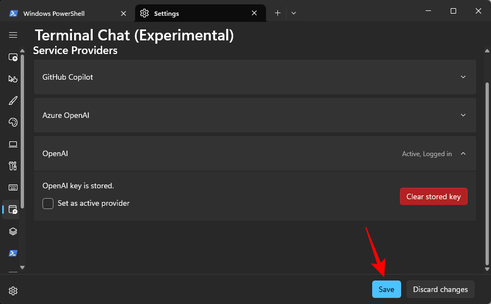This screenshot has width=491, height=304.
Task: Open the Rendering settings page
Action: [x=13, y=144]
